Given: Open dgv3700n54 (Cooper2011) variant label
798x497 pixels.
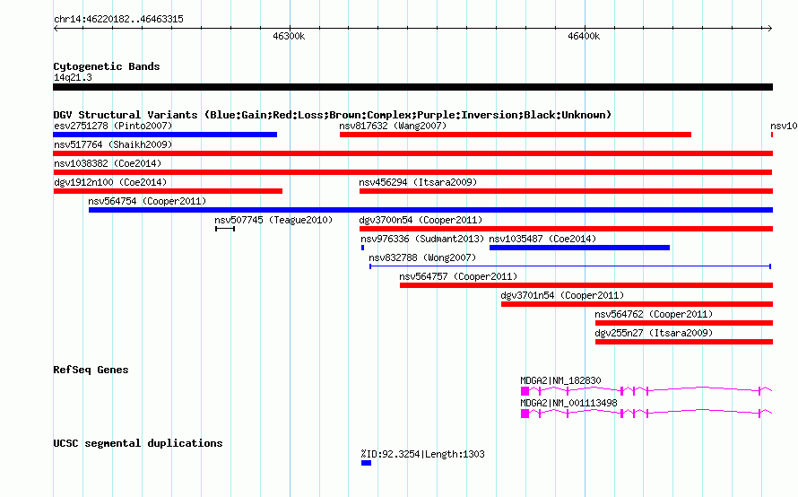Looking at the screenshot, I should click(421, 220).
